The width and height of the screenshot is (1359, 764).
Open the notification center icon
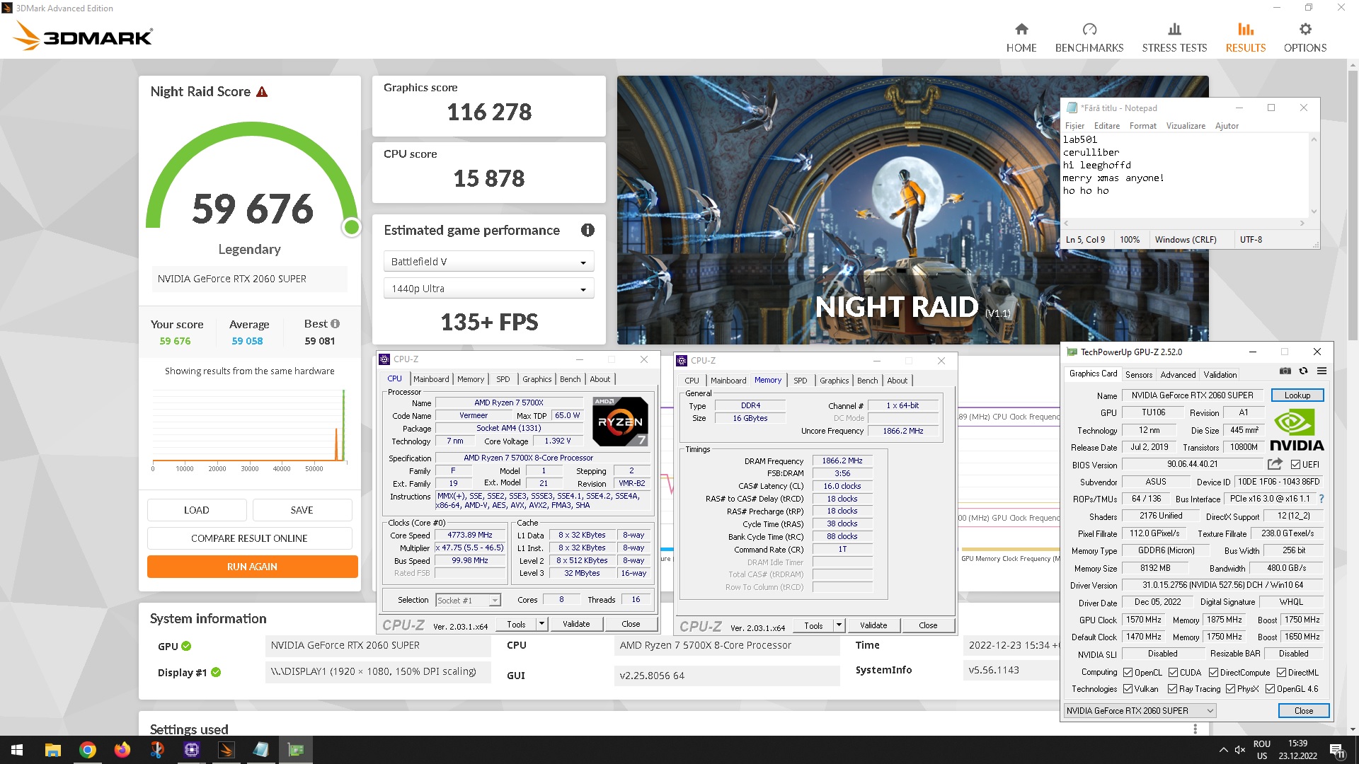pos(1337,751)
